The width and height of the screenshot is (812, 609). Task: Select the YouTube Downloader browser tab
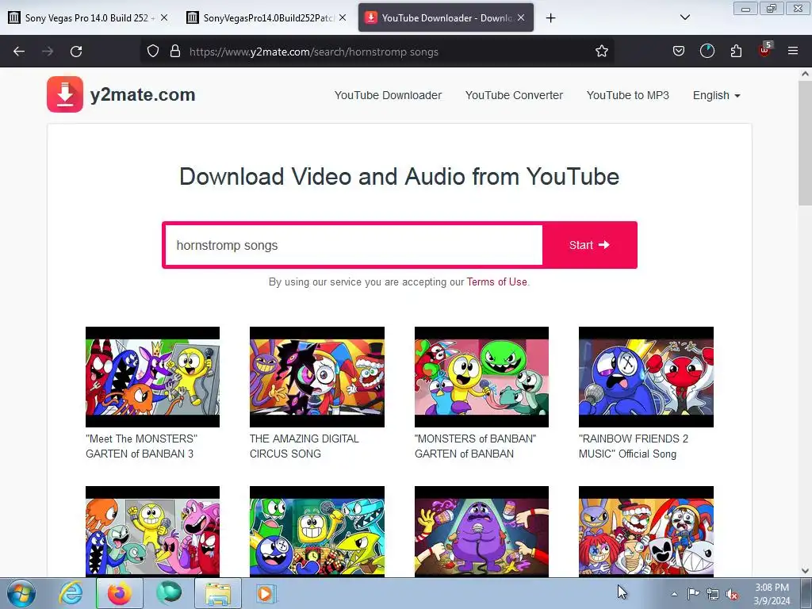coord(446,17)
